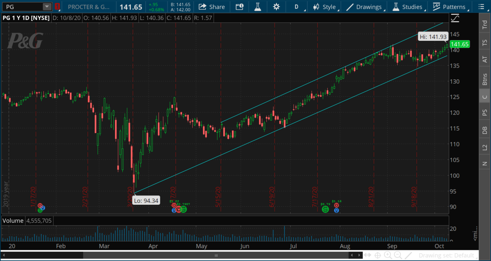Click the 4,555,705 volume value
The image size is (491, 261).
(x=38, y=221)
